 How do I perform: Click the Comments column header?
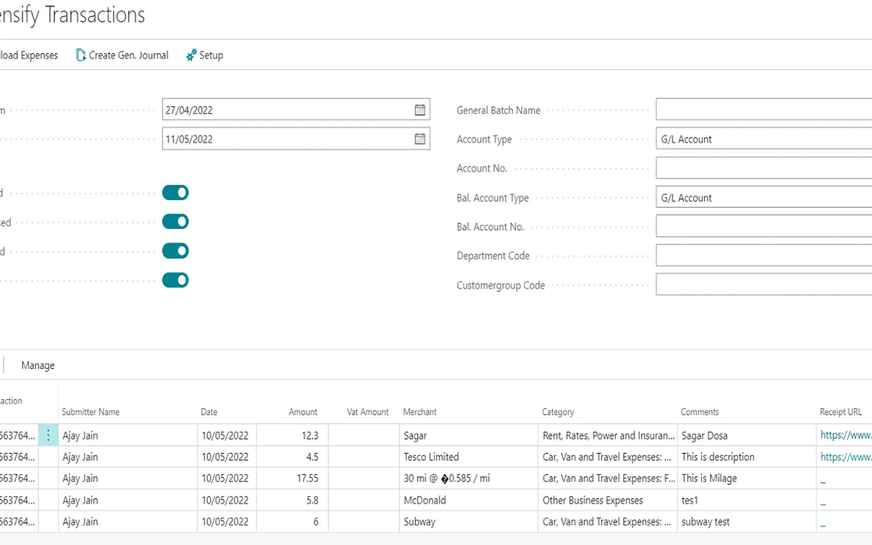point(700,412)
